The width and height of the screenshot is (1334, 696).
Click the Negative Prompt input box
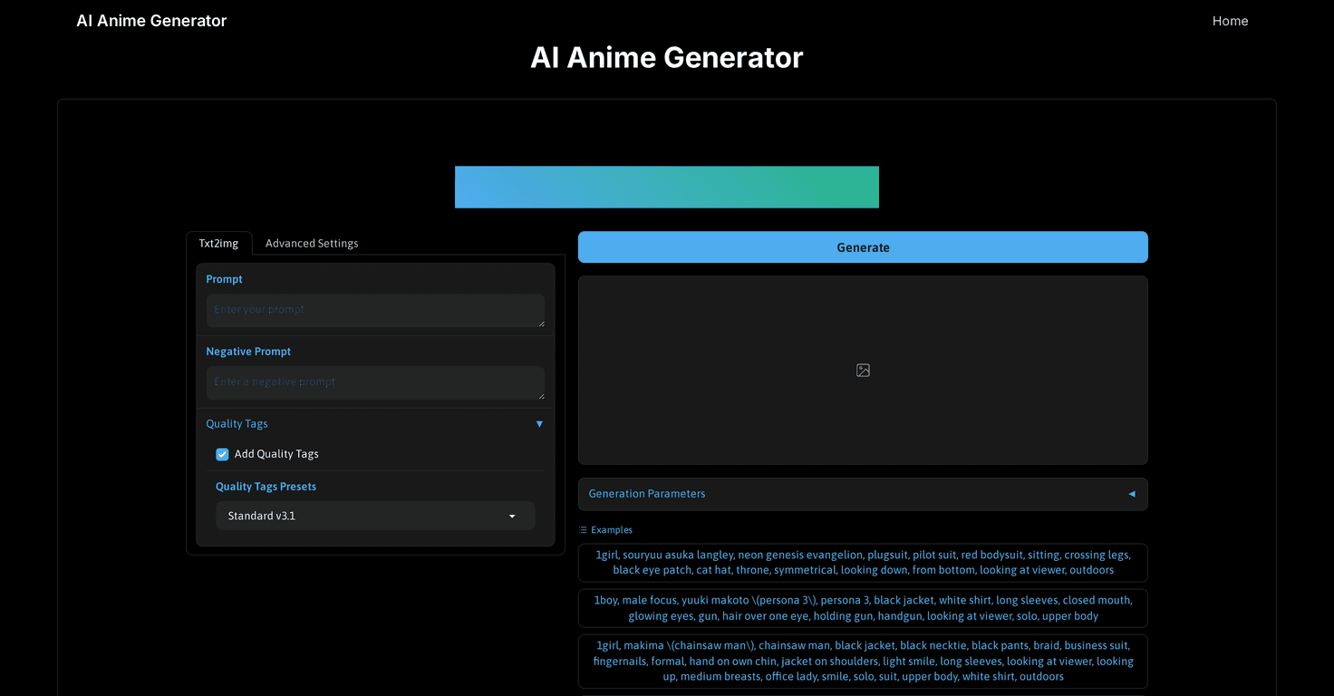(374, 382)
